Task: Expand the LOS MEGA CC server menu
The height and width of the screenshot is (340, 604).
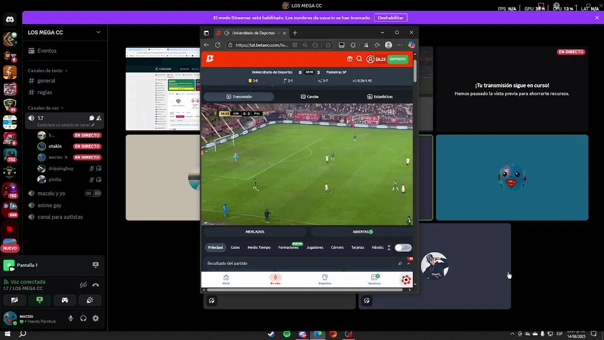Action: [98, 32]
